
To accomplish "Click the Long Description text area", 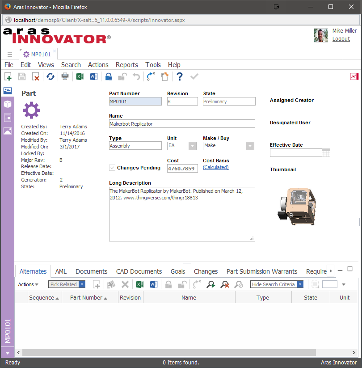I will point(182,214).
